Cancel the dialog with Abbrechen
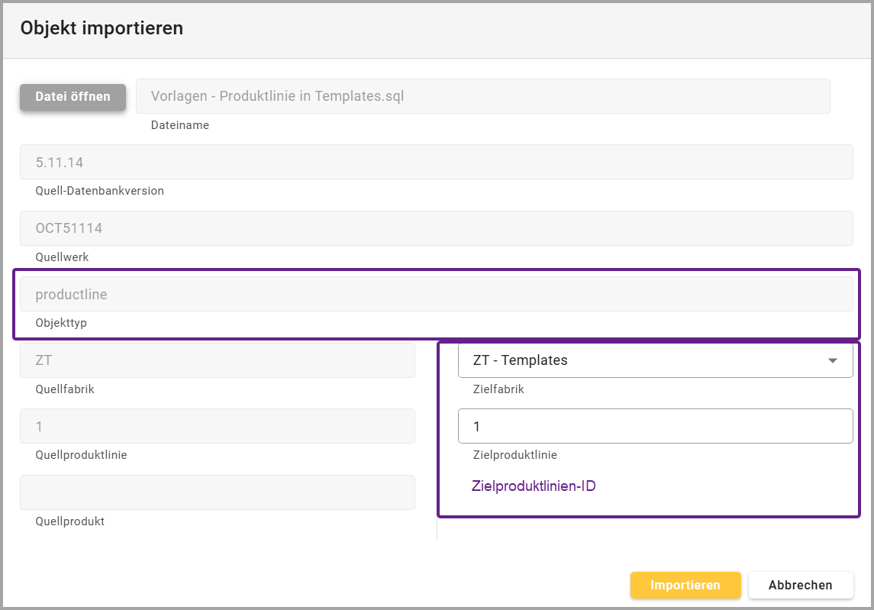This screenshot has width=874, height=610. pos(800,585)
